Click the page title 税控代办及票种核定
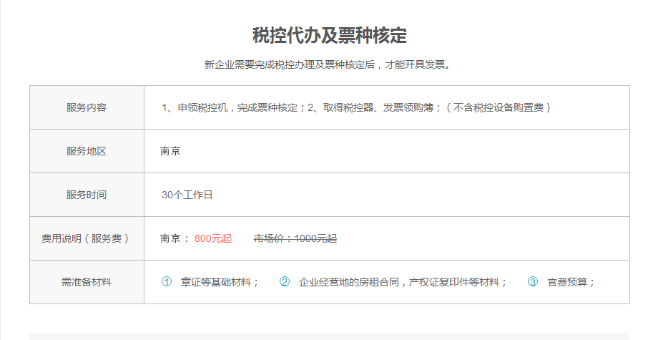Viewport: 658px width, 340px height. point(330,35)
